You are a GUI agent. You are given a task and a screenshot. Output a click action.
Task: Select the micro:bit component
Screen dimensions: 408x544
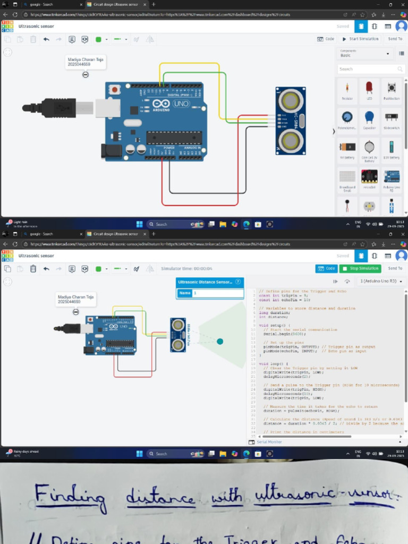(369, 180)
